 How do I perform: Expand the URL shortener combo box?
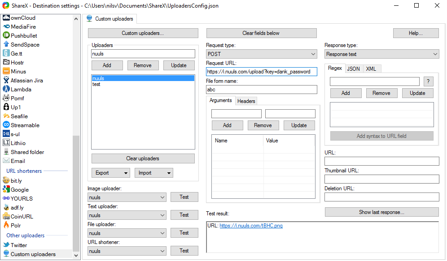[x=127, y=251]
